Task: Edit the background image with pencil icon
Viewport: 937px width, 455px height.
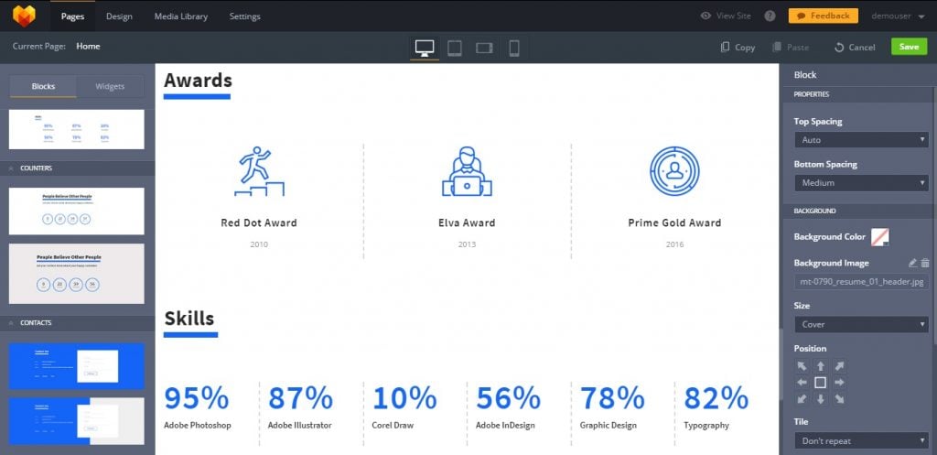Action: point(911,263)
